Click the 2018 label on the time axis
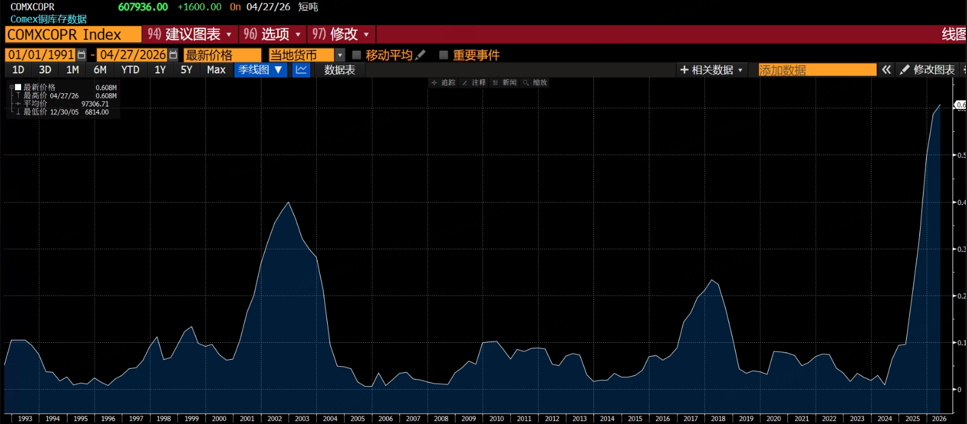This screenshot has height=424, width=967. [718, 419]
